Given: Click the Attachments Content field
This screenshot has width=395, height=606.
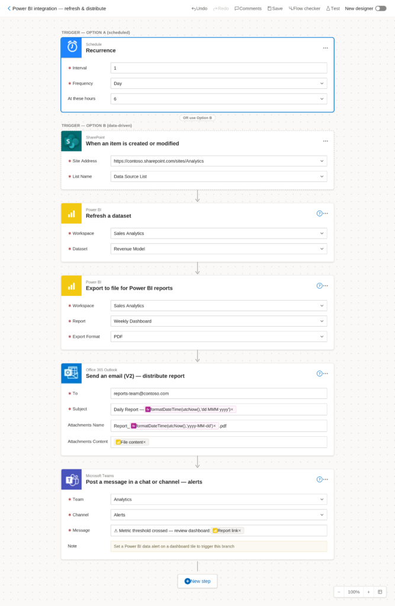Looking at the screenshot, I should (219, 442).
